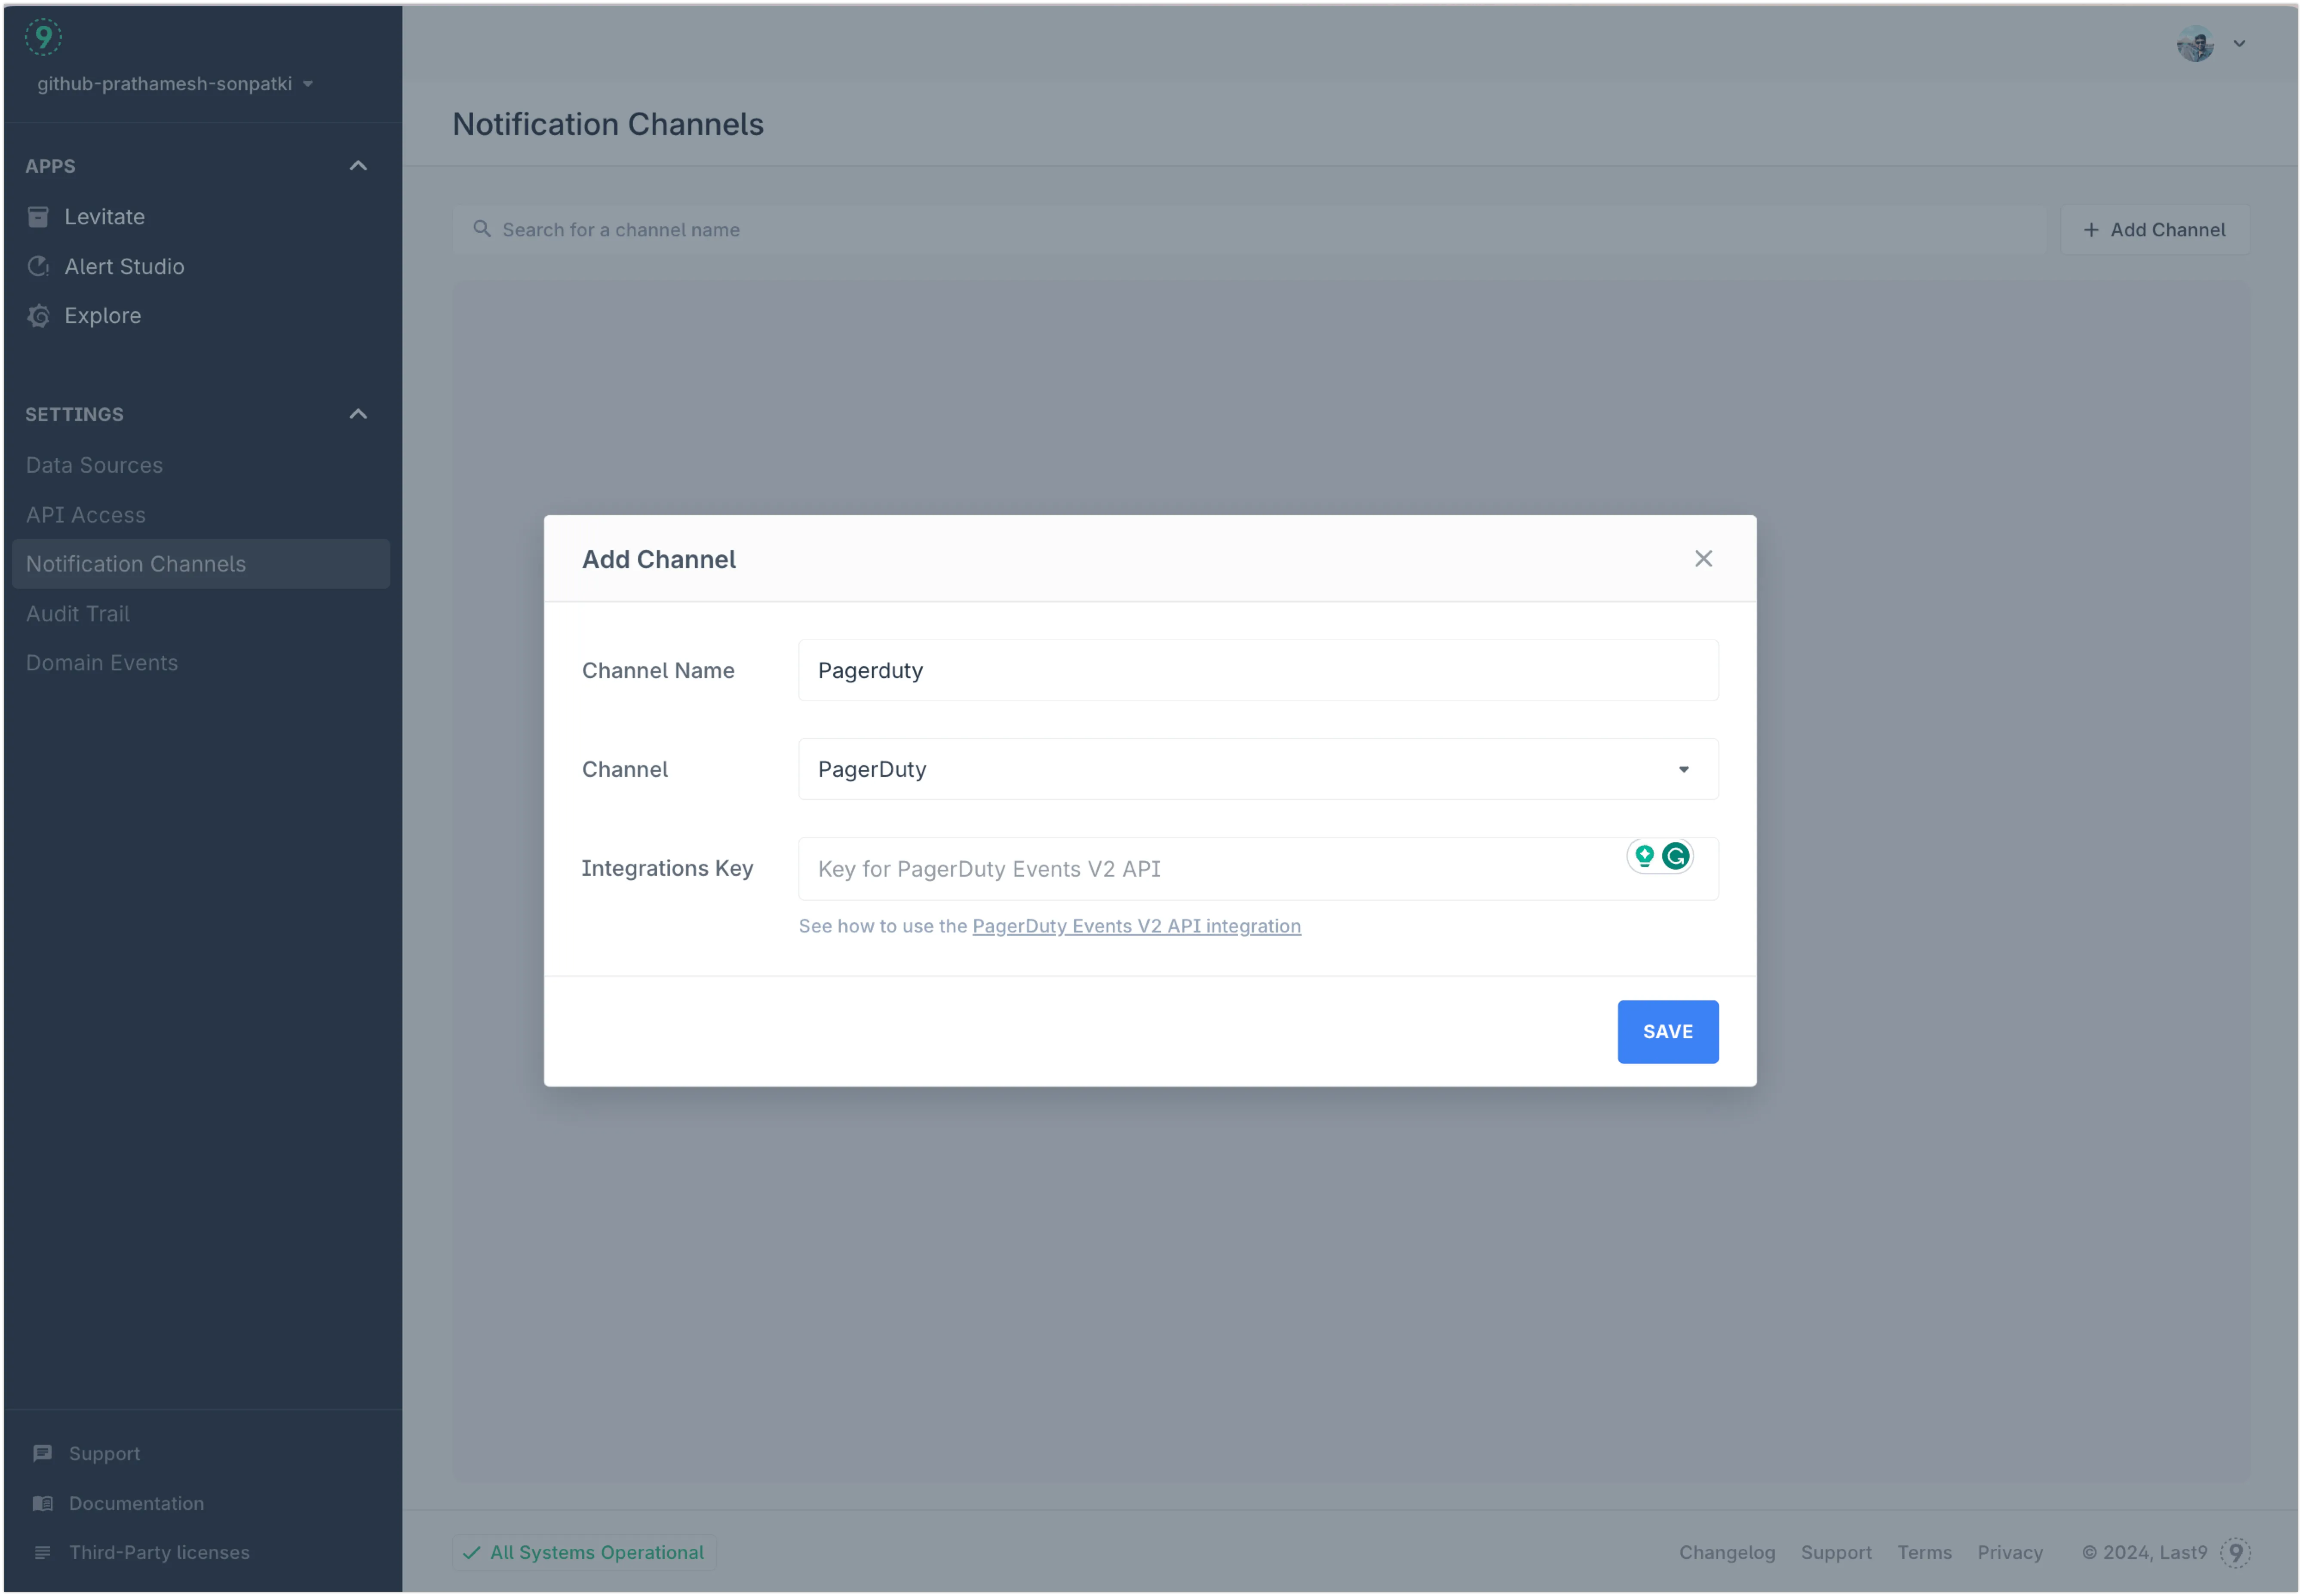Close the Add Channel dialog
The height and width of the screenshot is (1596, 2302).
coord(1704,559)
